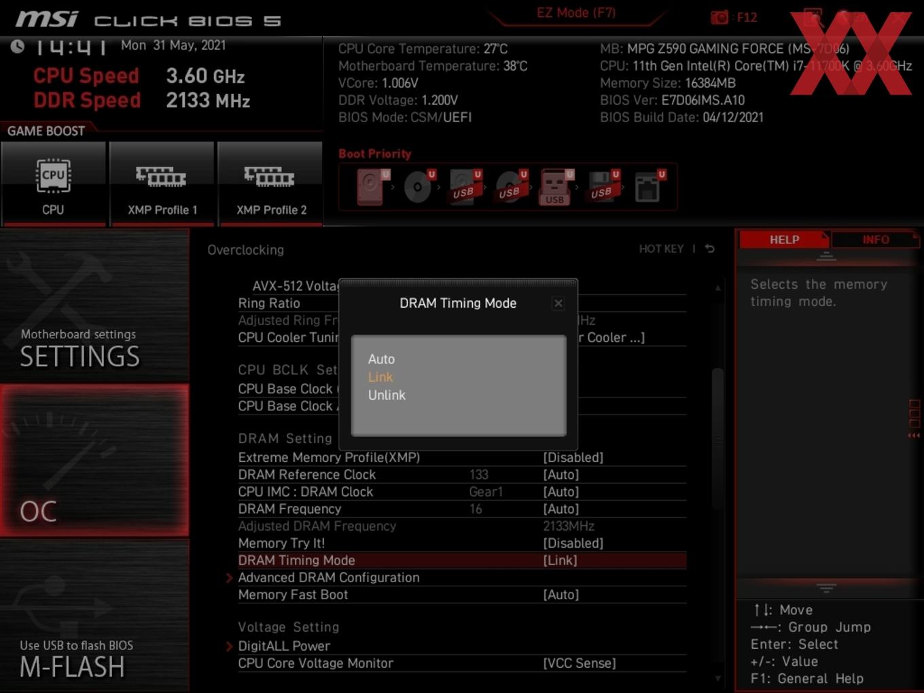924x693 pixels.
Task: Select hard disk boot device icon
Action: 372,187
